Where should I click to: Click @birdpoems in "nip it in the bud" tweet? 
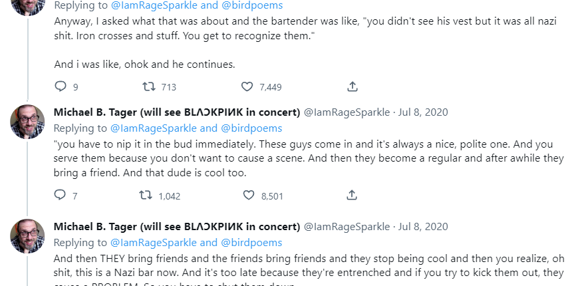pos(251,128)
